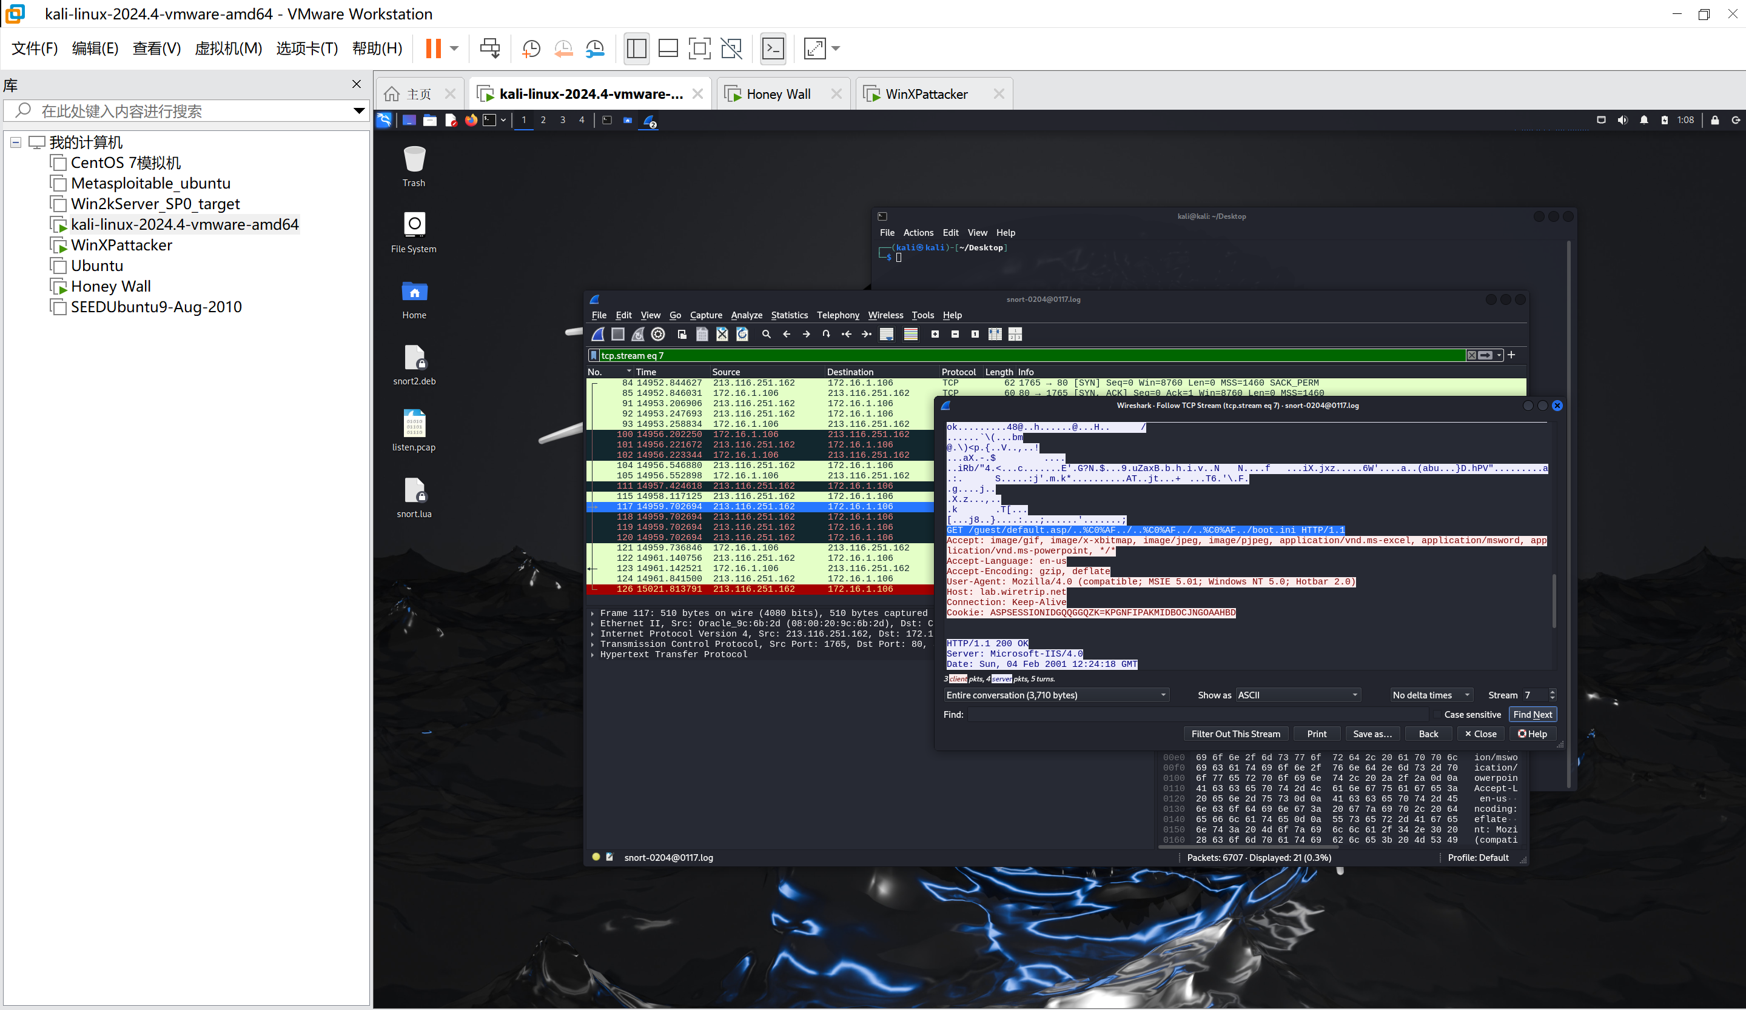
Task: Click the Reload capture file icon
Action: point(742,335)
